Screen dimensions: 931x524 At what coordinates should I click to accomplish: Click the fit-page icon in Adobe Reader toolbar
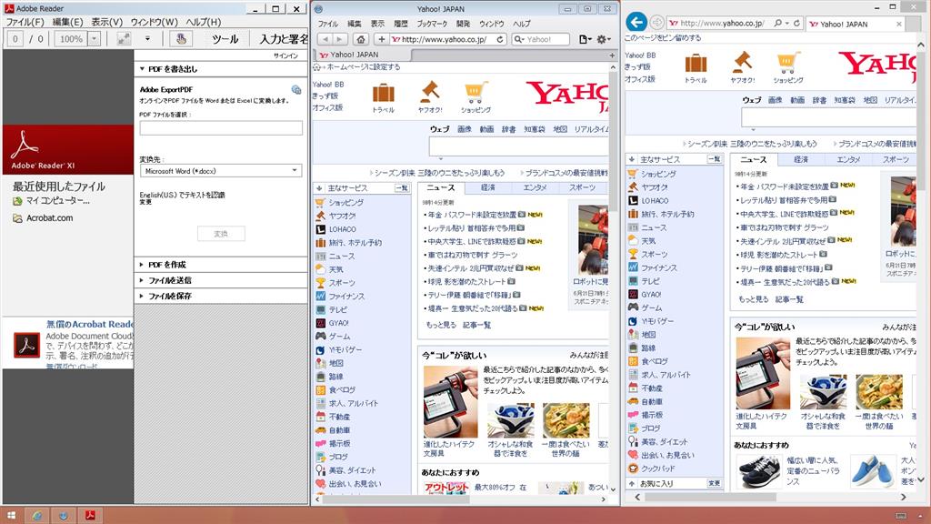(124, 39)
